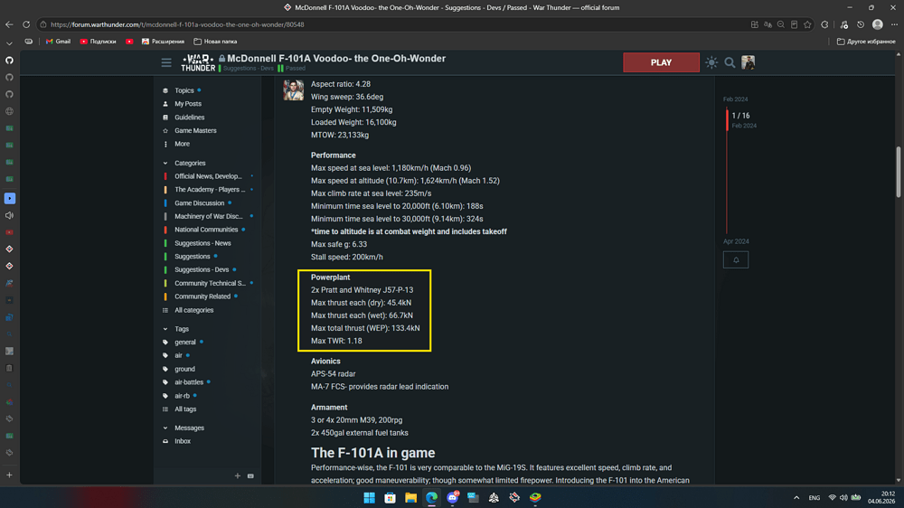Toggle light/dark theme with the sun icon
Screen dimensions: 904x508
pos(711,62)
